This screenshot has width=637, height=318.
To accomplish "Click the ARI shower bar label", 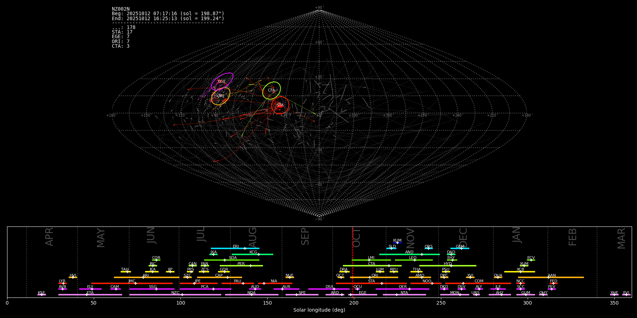I will 146,276.
